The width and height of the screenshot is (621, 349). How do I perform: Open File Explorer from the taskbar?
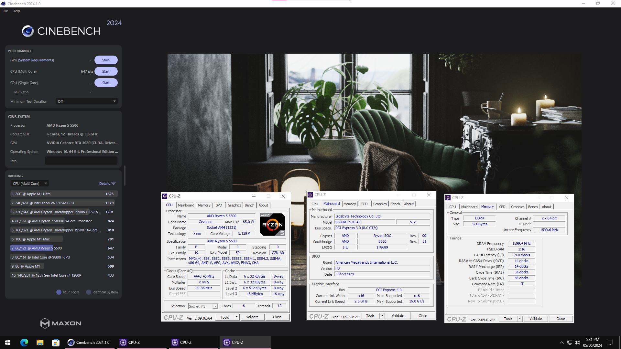click(x=40, y=343)
